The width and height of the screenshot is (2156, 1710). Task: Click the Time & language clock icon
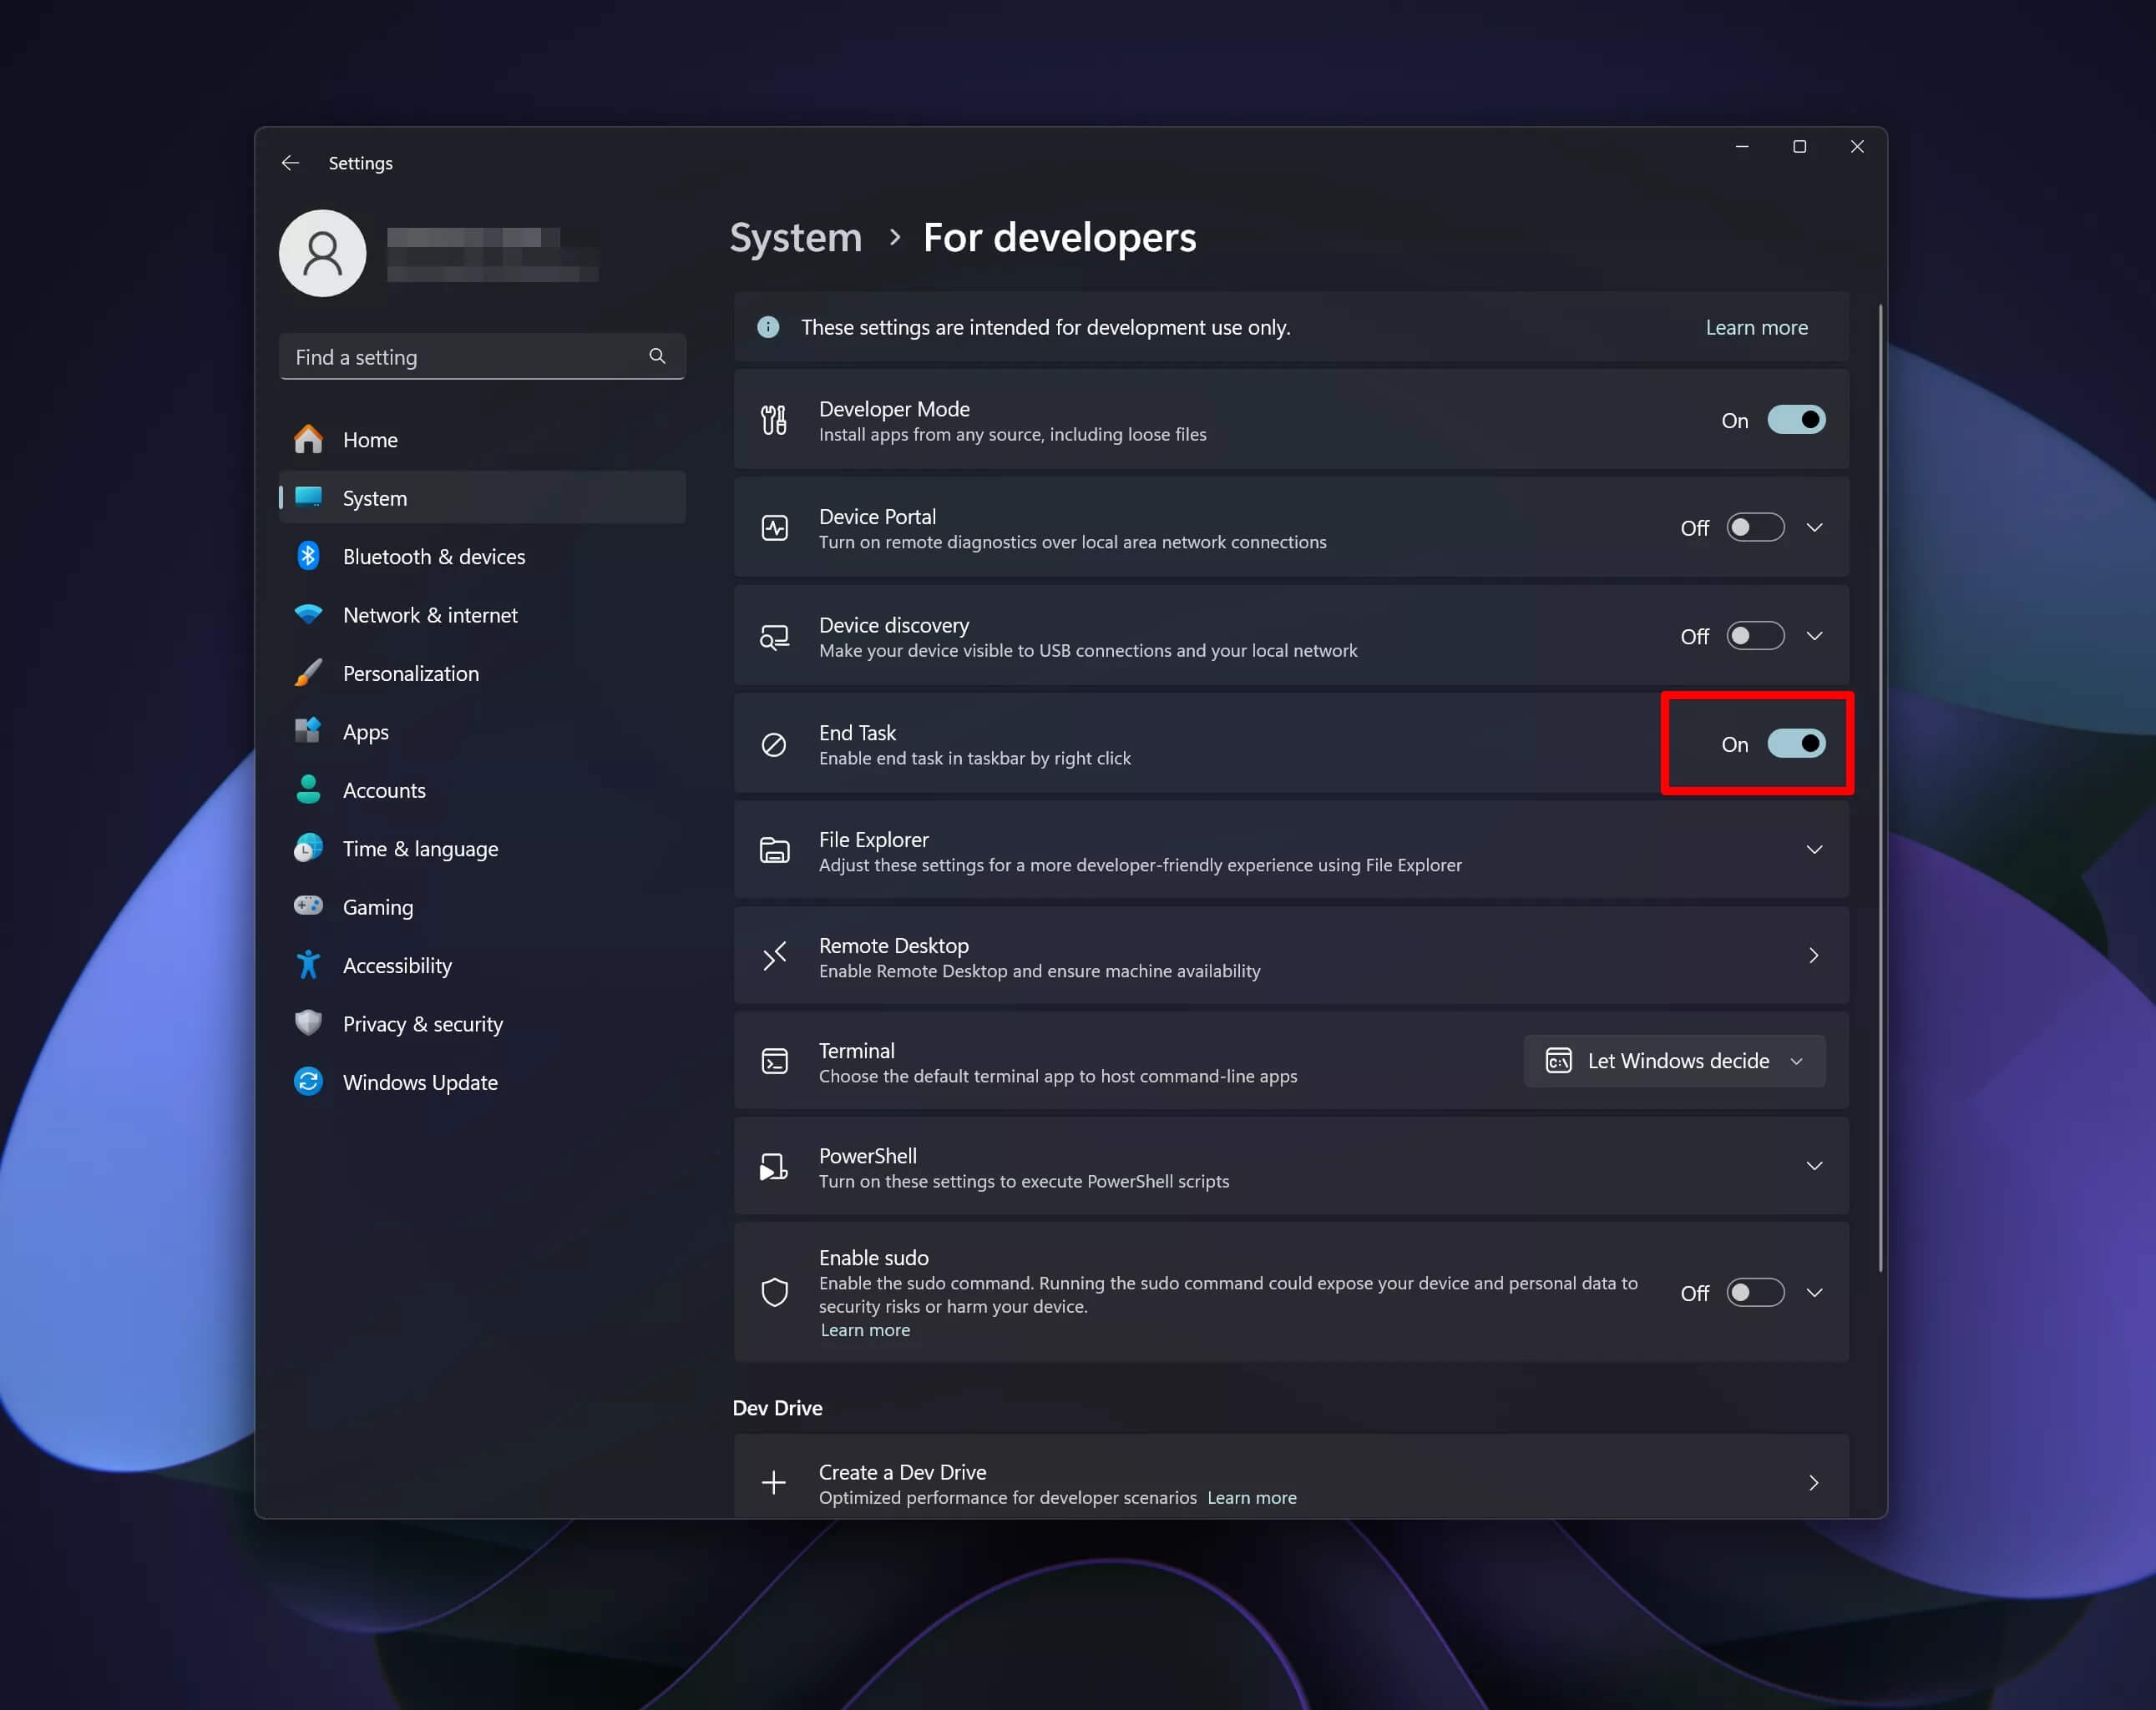(x=308, y=848)
